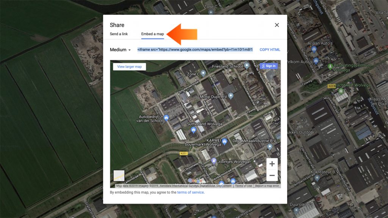Click the Joontjes Wolvega pin
Viewport: 388px width, 218px height.
click(x=214, y=161)
